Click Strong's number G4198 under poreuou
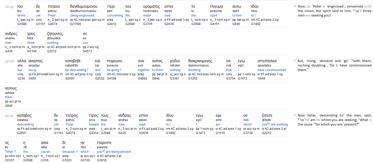The width and height of the screenshot is (374, 163). (111, 78)
